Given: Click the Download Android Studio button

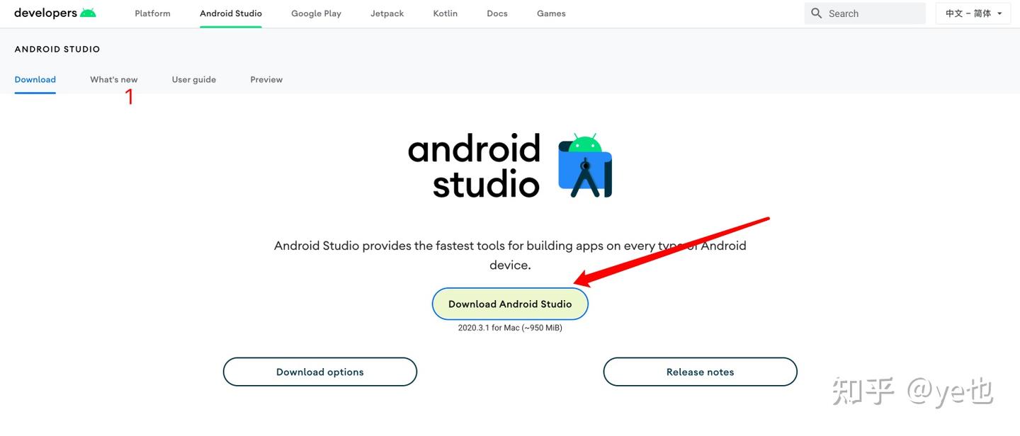Looking at the screenshot, I should [x=510, y=304].
